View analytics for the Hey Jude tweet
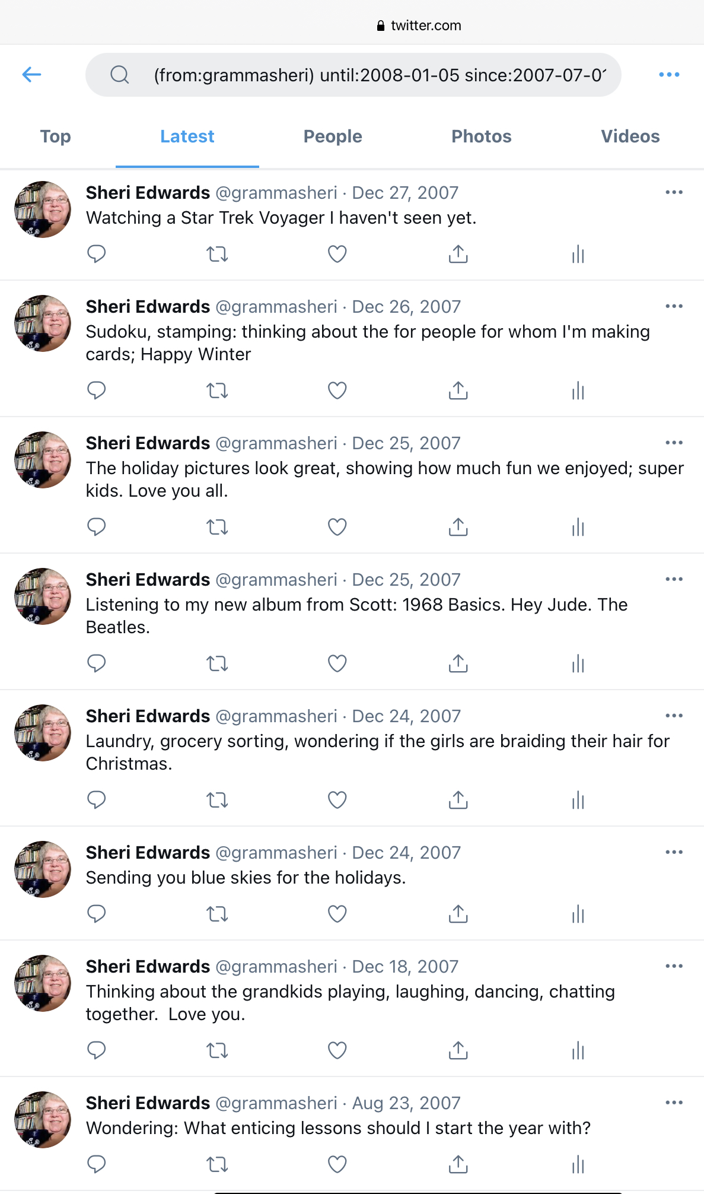Viewport: 704px width, 1194px height. (x=578, y=664)
